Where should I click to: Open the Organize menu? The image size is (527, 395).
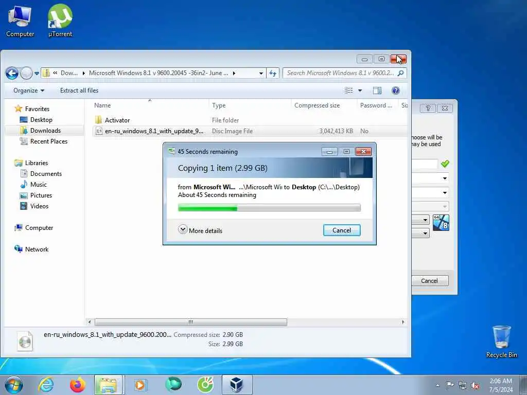point(29,91)
